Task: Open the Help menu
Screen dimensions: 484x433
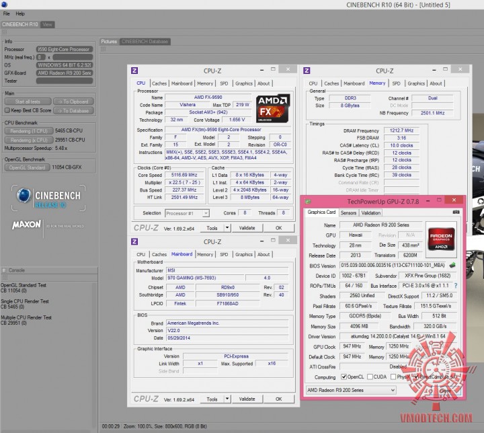Action: (x=20, y=13)
